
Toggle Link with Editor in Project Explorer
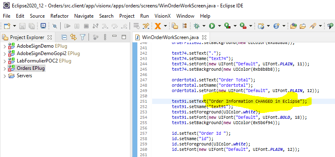[x=73, y=37]
